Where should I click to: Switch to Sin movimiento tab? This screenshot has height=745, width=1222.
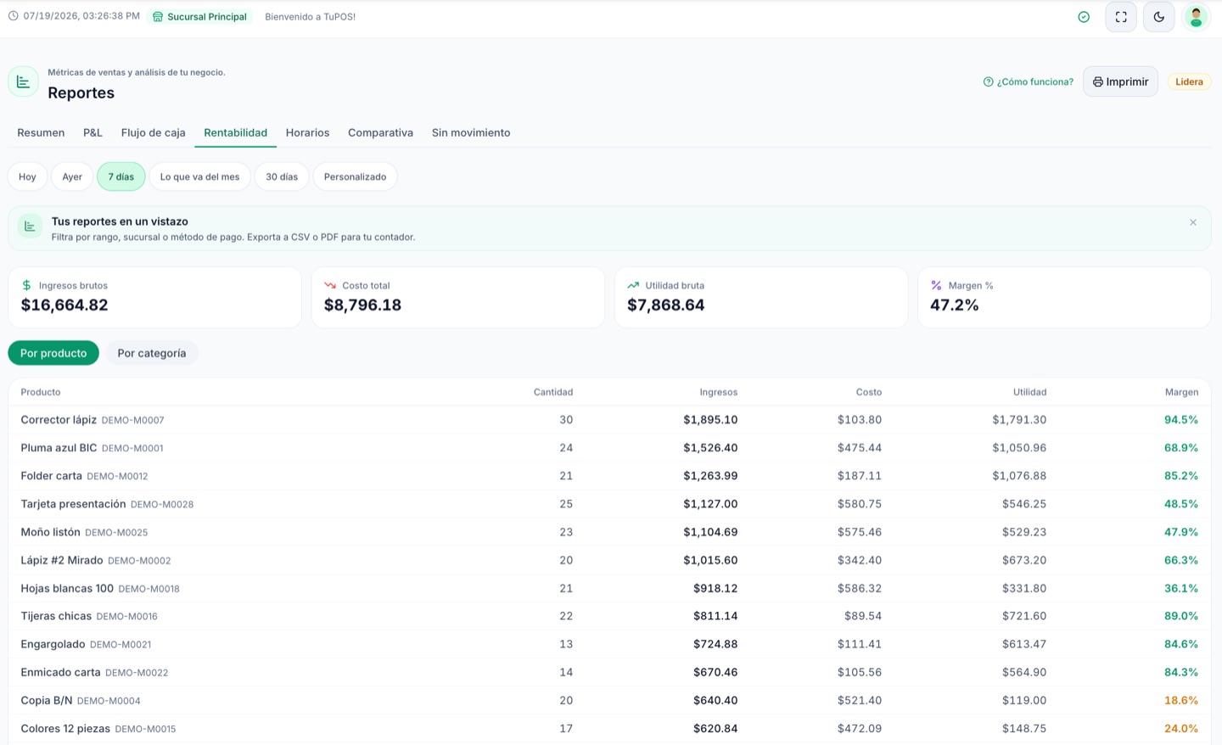pos(471,133)
